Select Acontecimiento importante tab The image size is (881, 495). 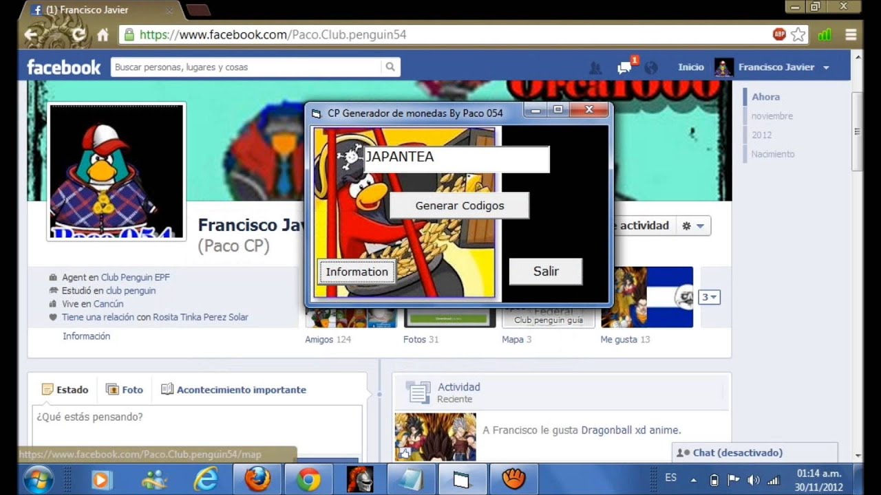pos(233,390)
